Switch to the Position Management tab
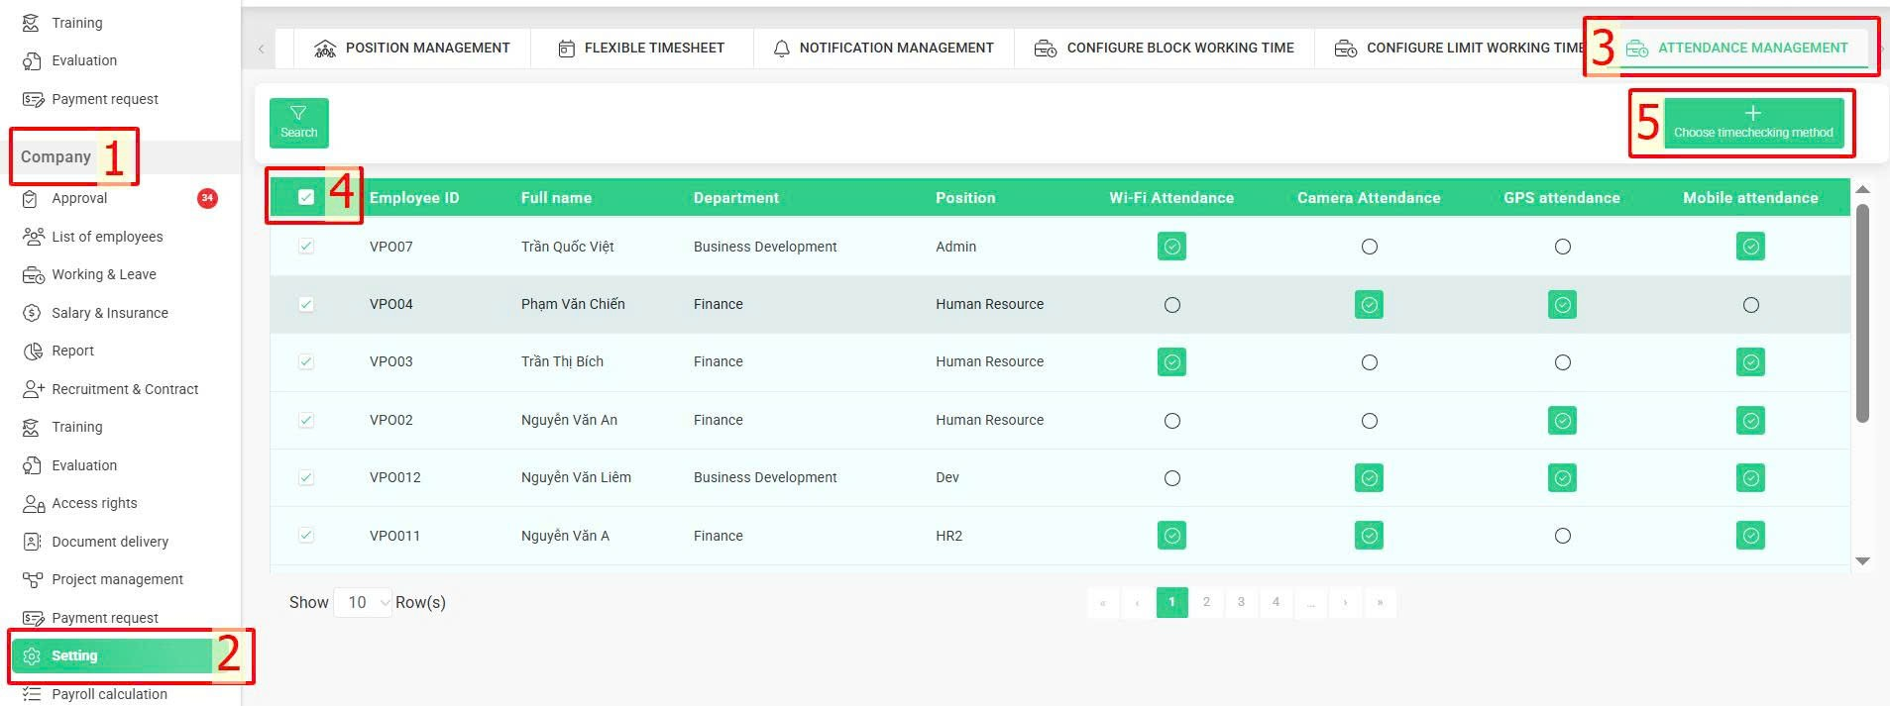 [411, 48]
